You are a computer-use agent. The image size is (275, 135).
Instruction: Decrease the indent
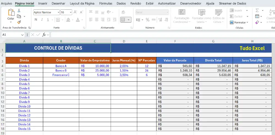[x=109, y=20]
